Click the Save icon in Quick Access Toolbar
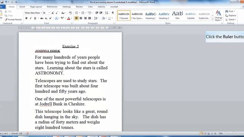The height and width of the screenshot is (137, 244). [2, 2]
